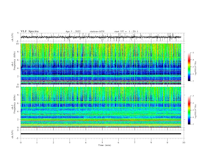Click the "-7" label on lower colorbar
Image resolution: width=207 pixels, height=160 pixels.
[x=193, y=124]
